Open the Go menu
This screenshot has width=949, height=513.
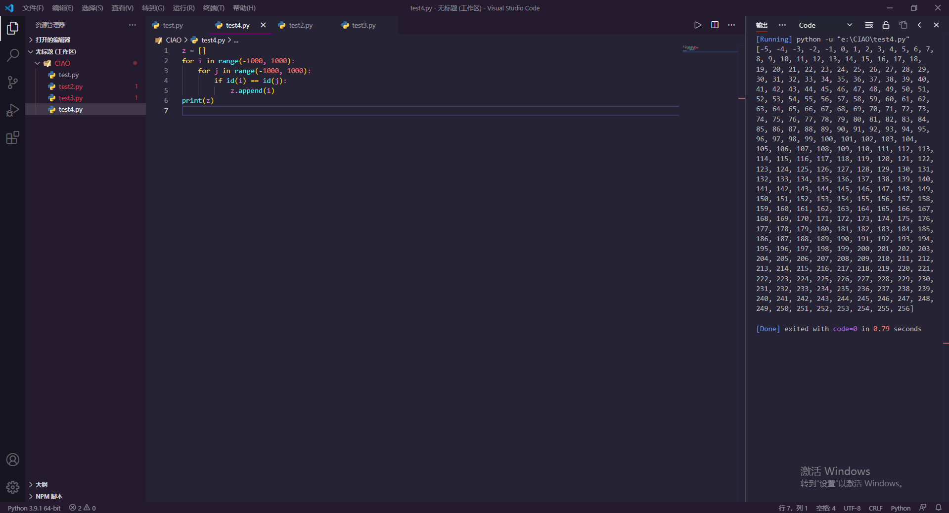(153, 8)
